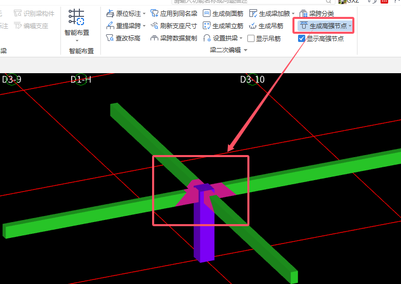This screenshot has height=284, width=401.
Task: Click the D3-9 axis label
Action: pyautogui.click(x=11, y=79)
